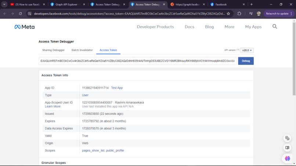The height and width of the screenshot is (166, 296).
Task: Open the media control icon in toolbar
Action: 251,14
